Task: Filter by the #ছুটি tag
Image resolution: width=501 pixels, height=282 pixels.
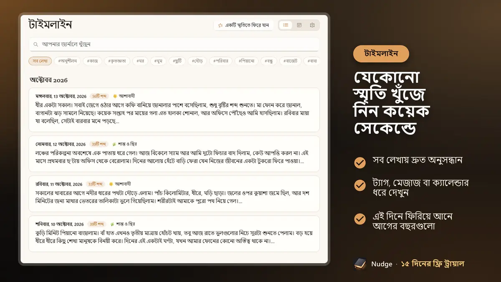Action: [x=177, y=61]
